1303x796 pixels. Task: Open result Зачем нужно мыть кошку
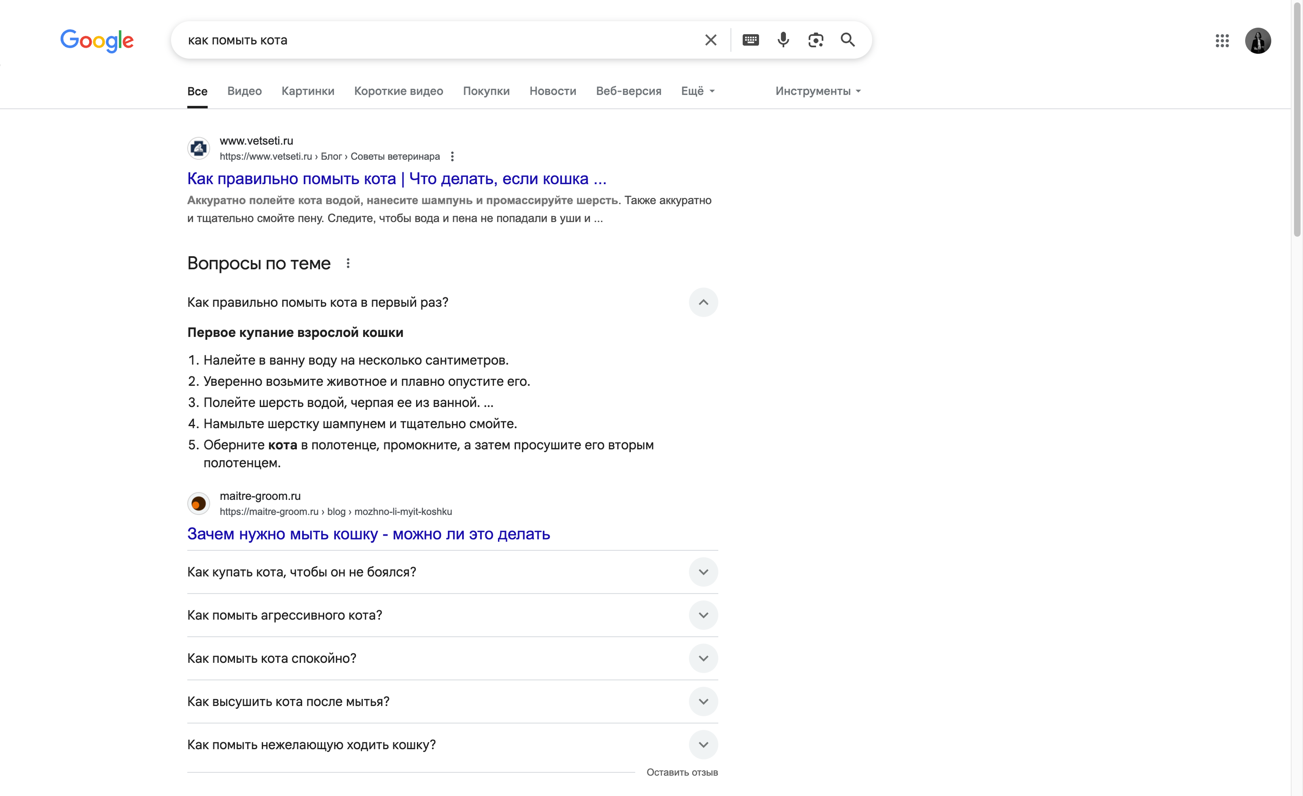click(x=369, y=534)
